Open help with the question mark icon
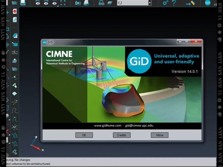The width and height of the screenshot is (223, 167). [174, 3]
